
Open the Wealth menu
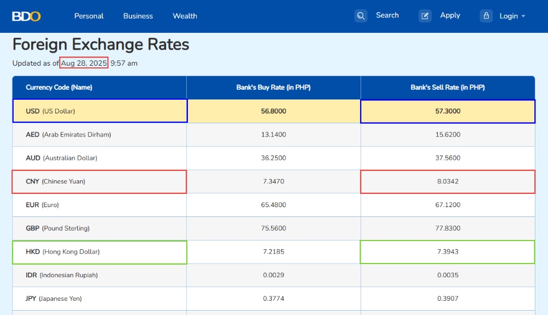185,16
